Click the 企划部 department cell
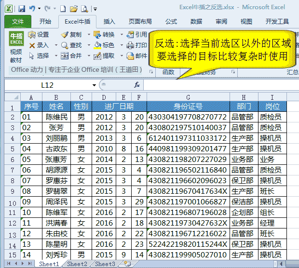The width and height of the screenshot is (299, 268). (x=244, y=213)
